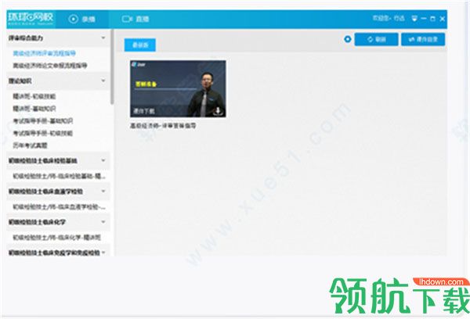
Task: Select 高级经济师论文申报流程指导 in sidebar
Action: (50, 65)
